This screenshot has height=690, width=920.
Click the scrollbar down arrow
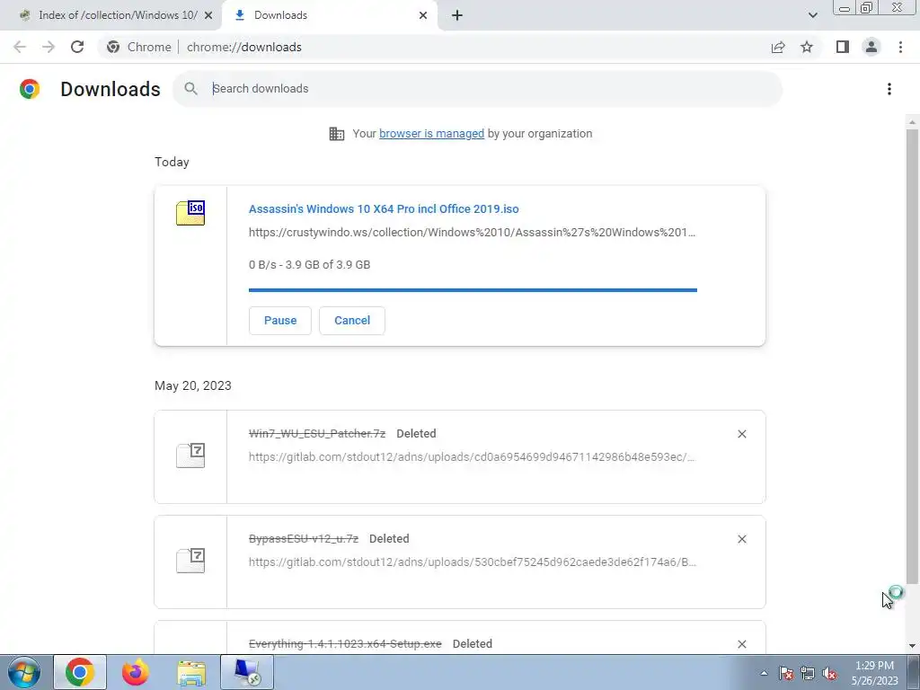pos(912,647)
